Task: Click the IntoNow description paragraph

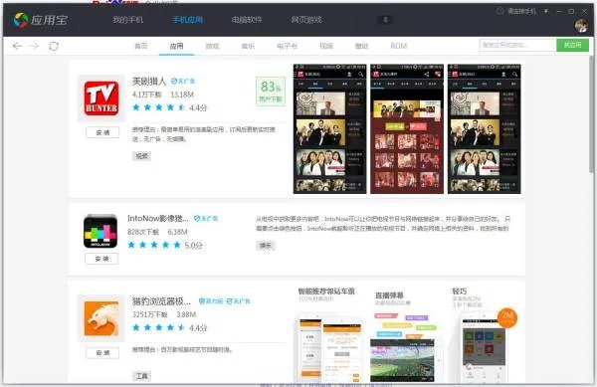Action: (x=383, y=224)
